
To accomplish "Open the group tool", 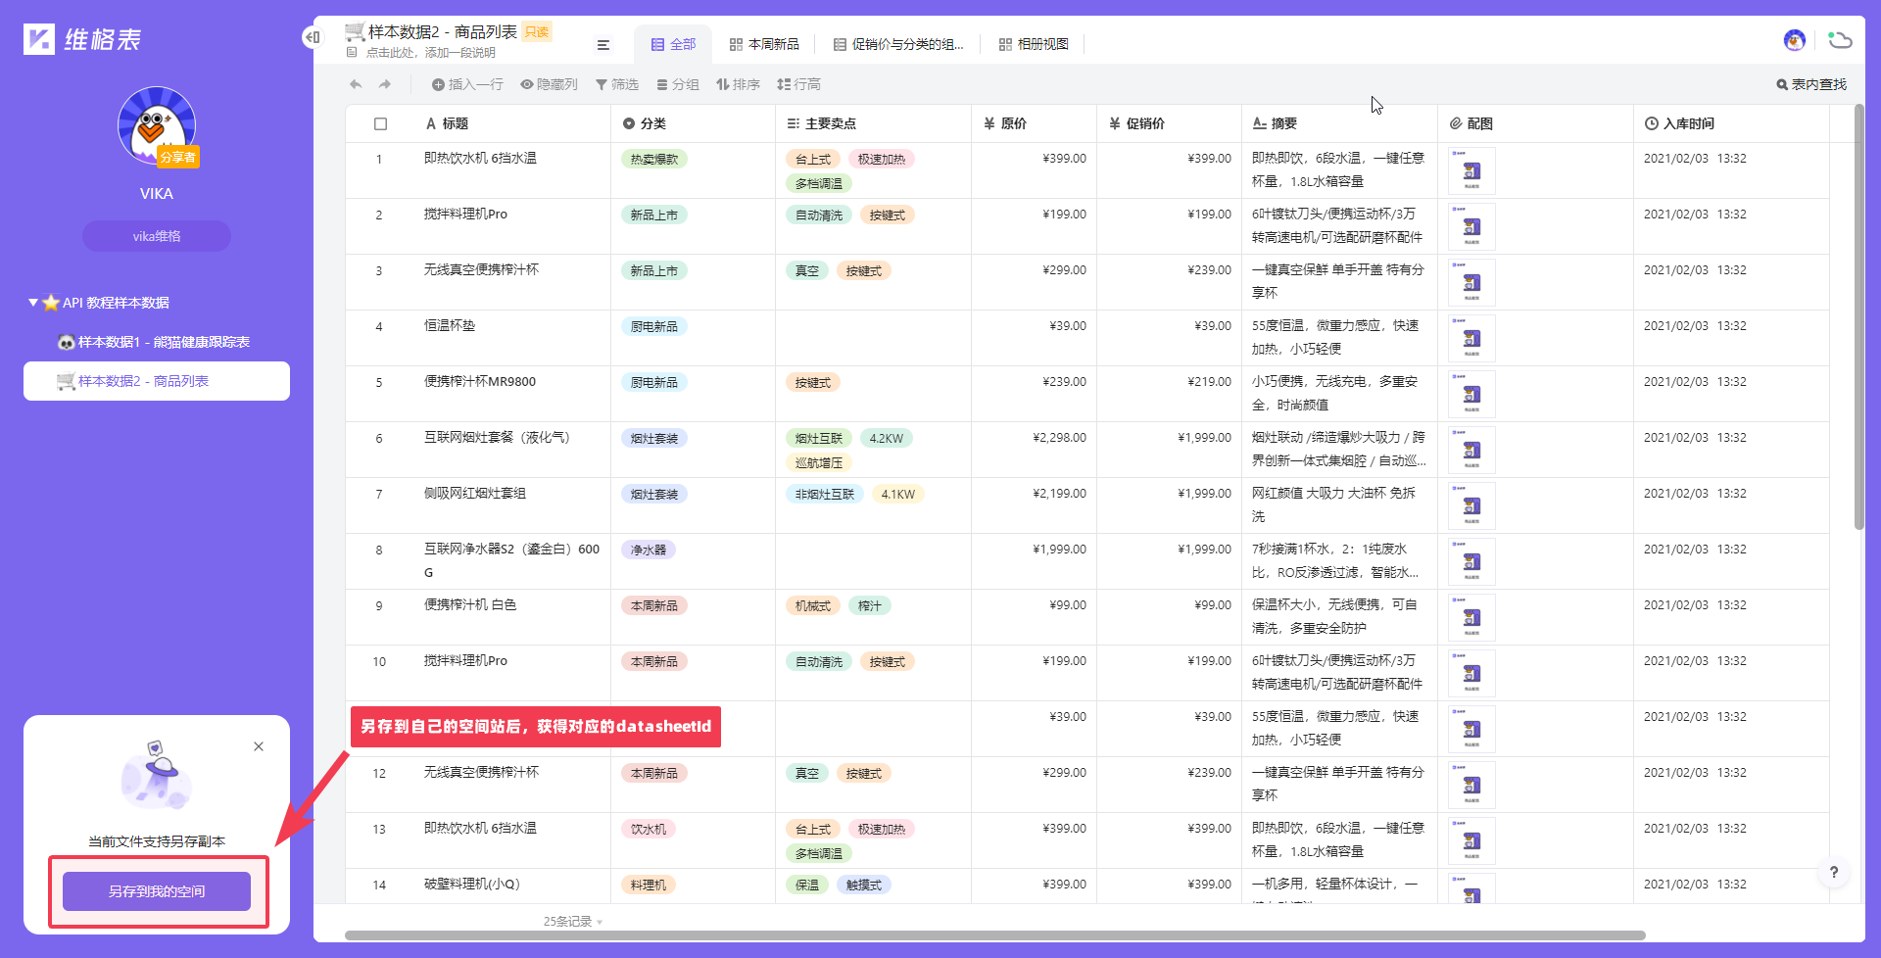I will coord(678,84).
